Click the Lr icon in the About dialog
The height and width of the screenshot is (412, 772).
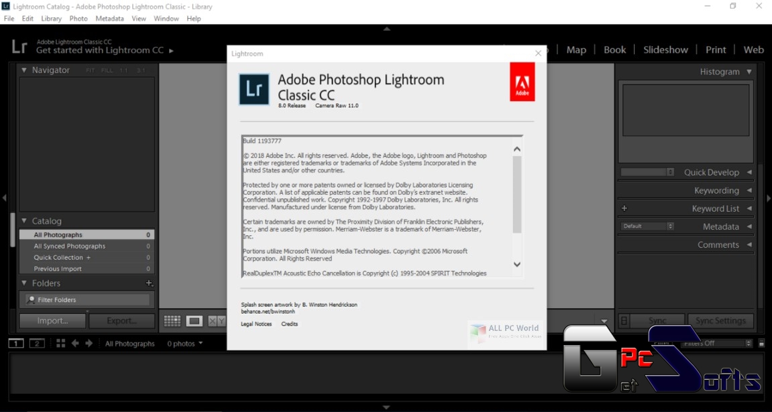pyautogui.click(x=254, y=89)
